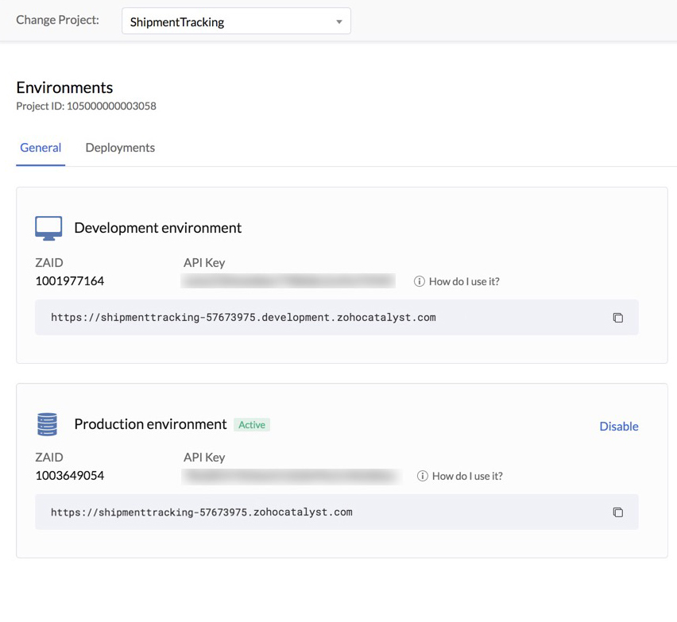
Task: Click the Development environment monitor icon
Action: coord(48,227)
